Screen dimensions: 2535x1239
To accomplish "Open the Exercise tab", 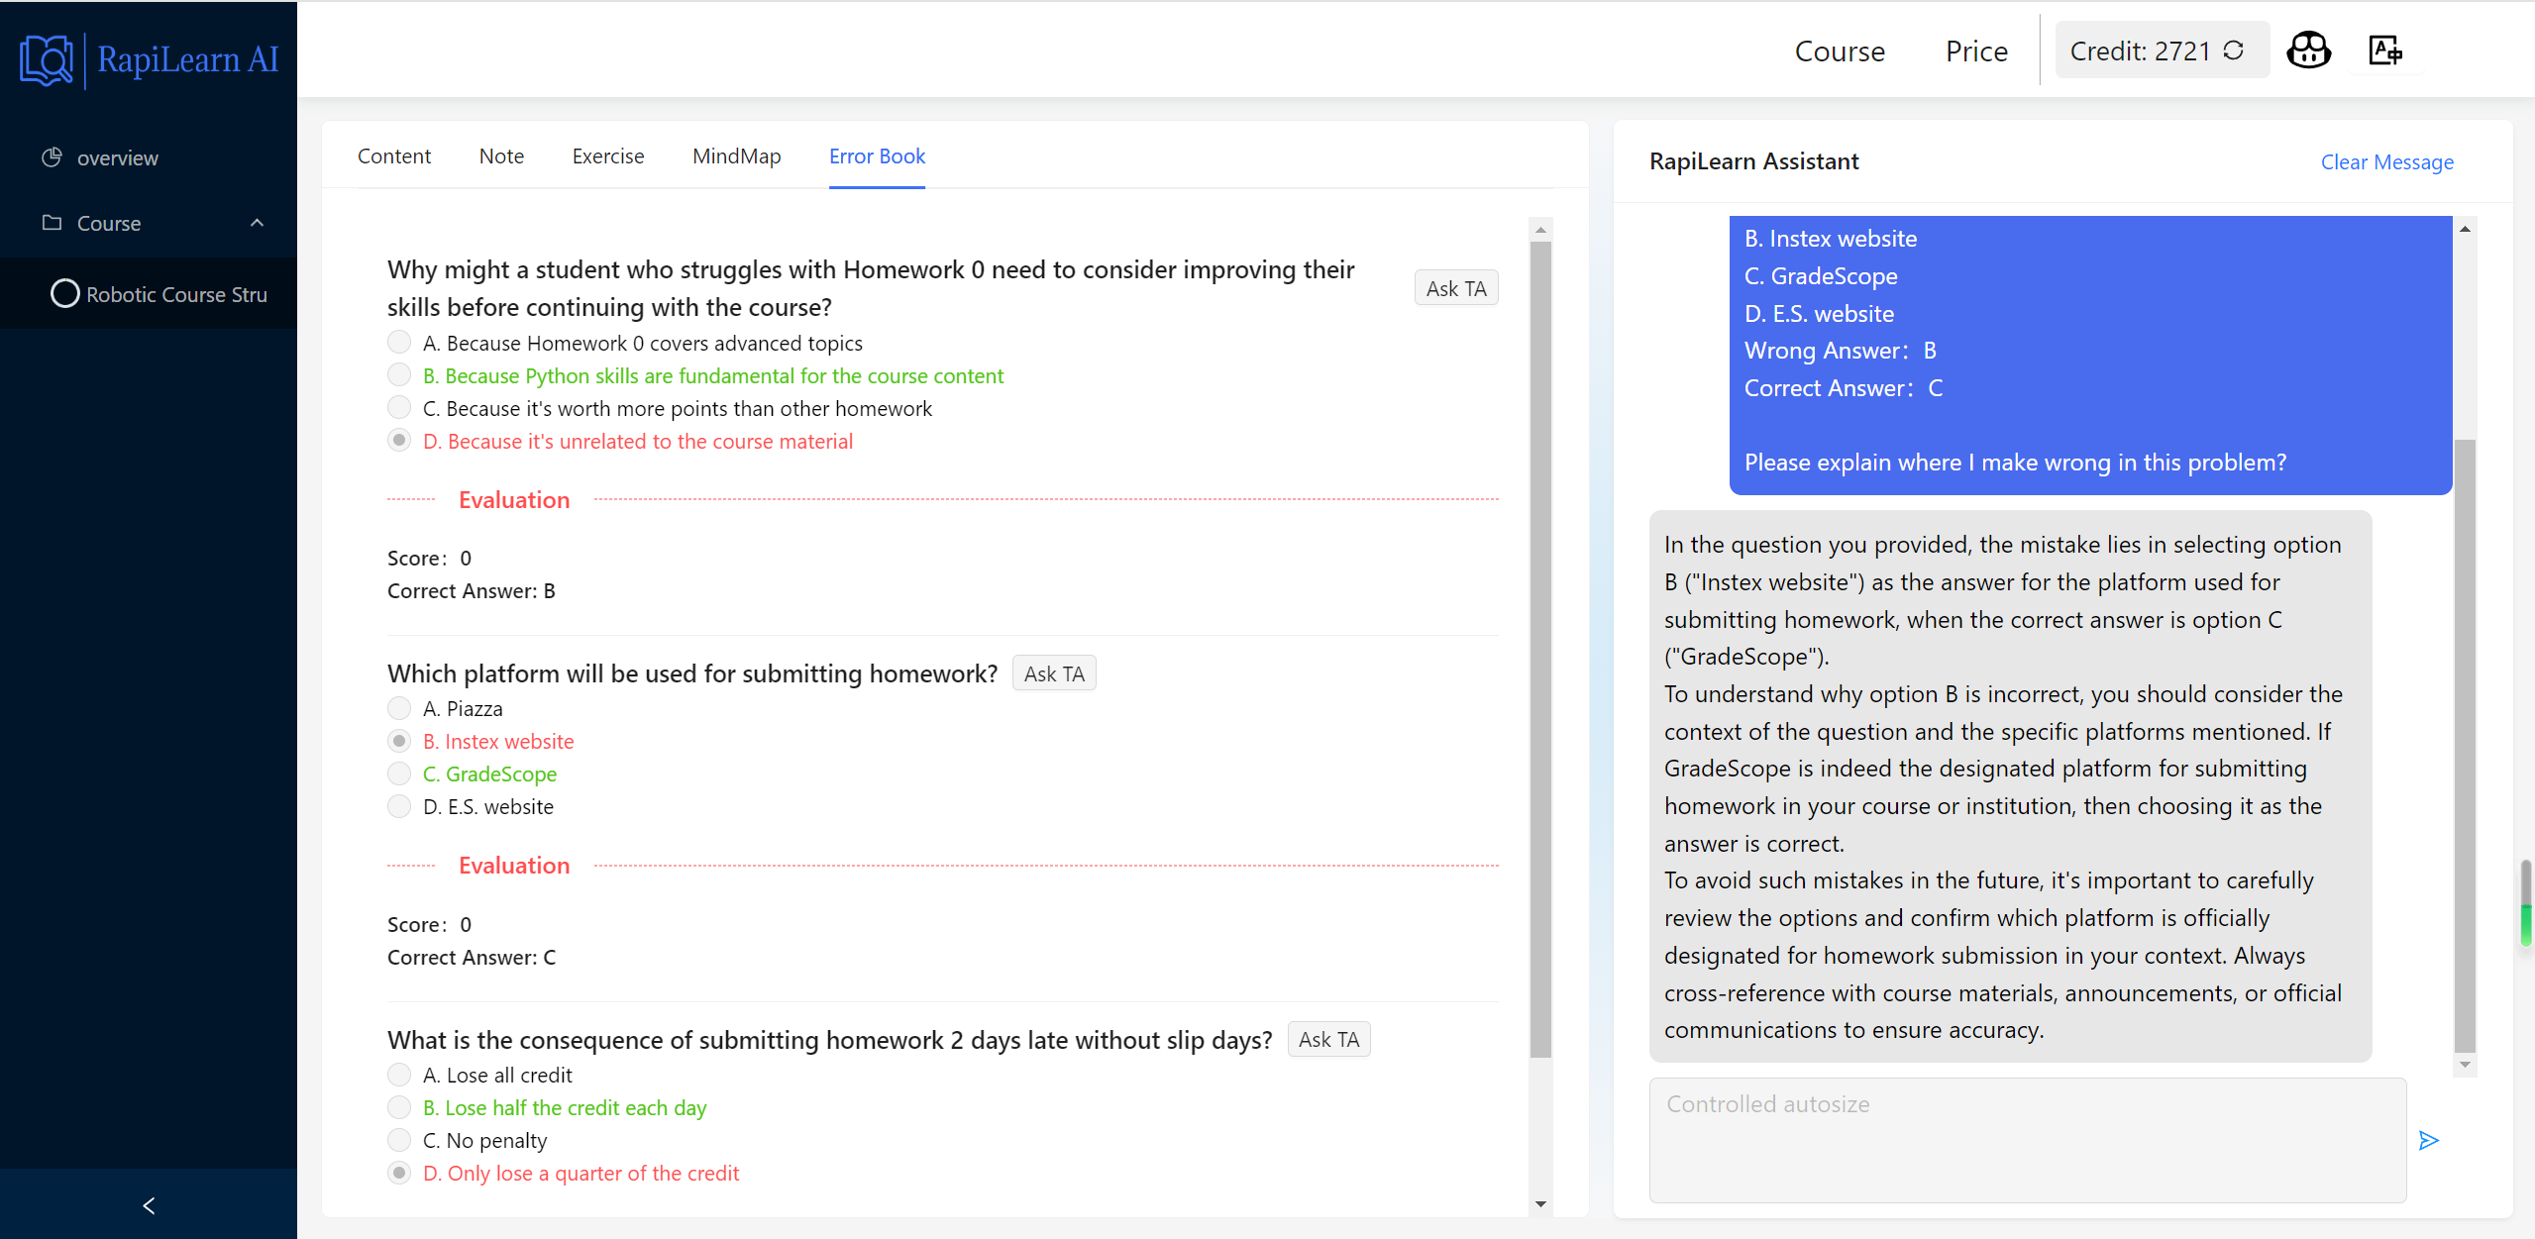I will click(x=607, y=156).
